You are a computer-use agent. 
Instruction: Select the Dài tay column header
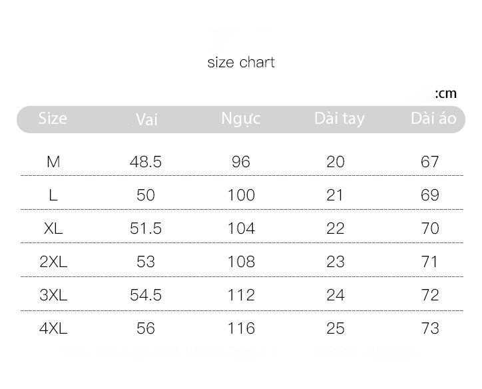tap(340, 119)
